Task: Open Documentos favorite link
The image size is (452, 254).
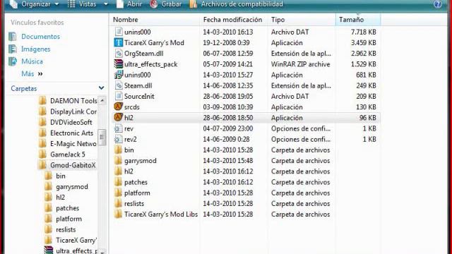Action: (x=41, y=37)
